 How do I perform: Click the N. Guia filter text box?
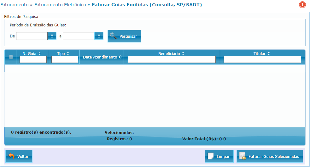(x=33, y=59)
